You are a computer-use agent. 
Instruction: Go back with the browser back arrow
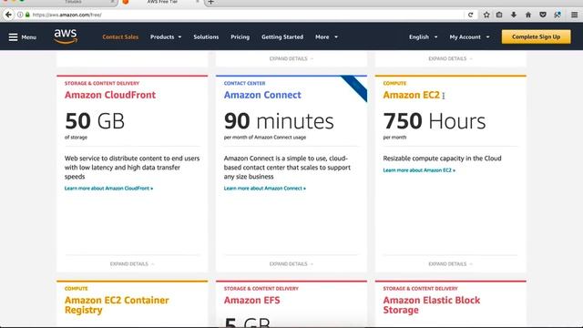[x=8, y=15]
